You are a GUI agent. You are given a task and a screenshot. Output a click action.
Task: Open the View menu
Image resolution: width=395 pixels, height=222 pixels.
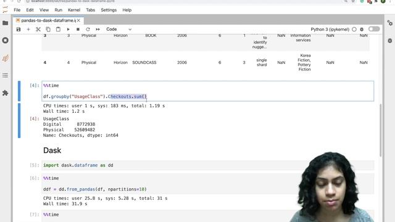tap(44, 10)
